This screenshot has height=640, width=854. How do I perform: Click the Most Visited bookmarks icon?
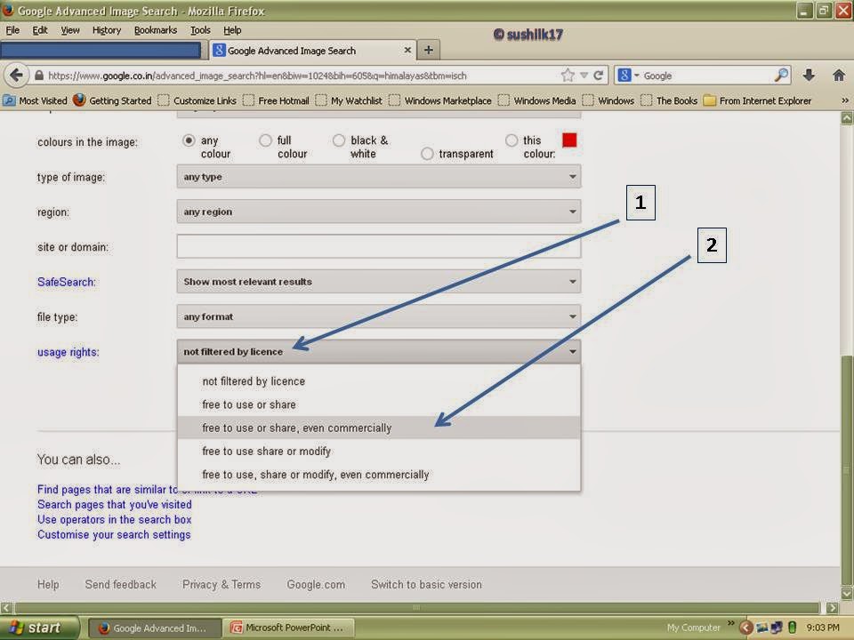(x=10, y=100)
